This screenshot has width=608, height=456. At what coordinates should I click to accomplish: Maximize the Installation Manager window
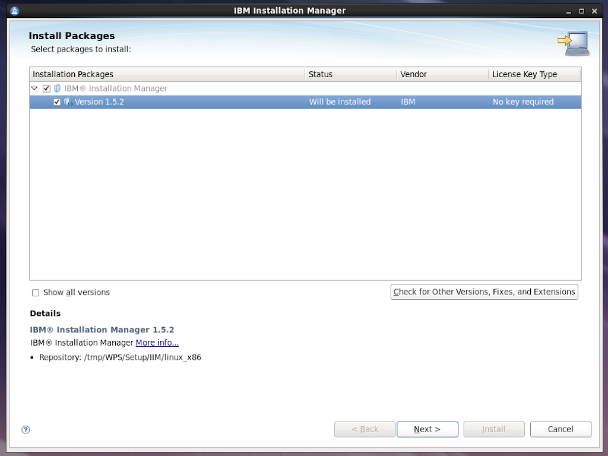[582, 11]
